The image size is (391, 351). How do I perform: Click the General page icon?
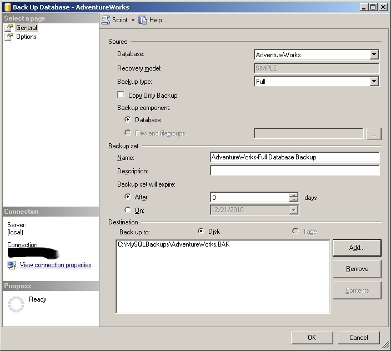(x=9, y=28)
